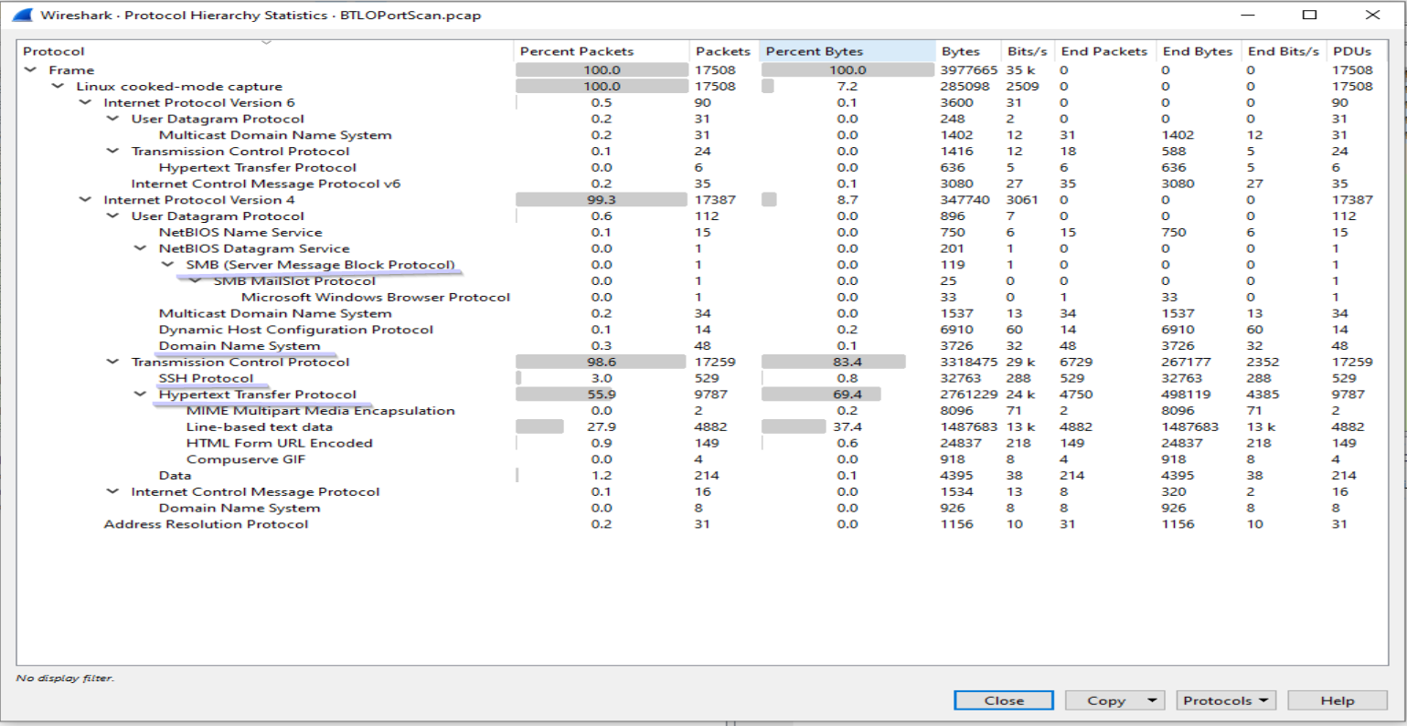Collapse the Linux cooked-mode capture branch
Viewport: 1407px width, 726px height.
[x=58, y=86]
